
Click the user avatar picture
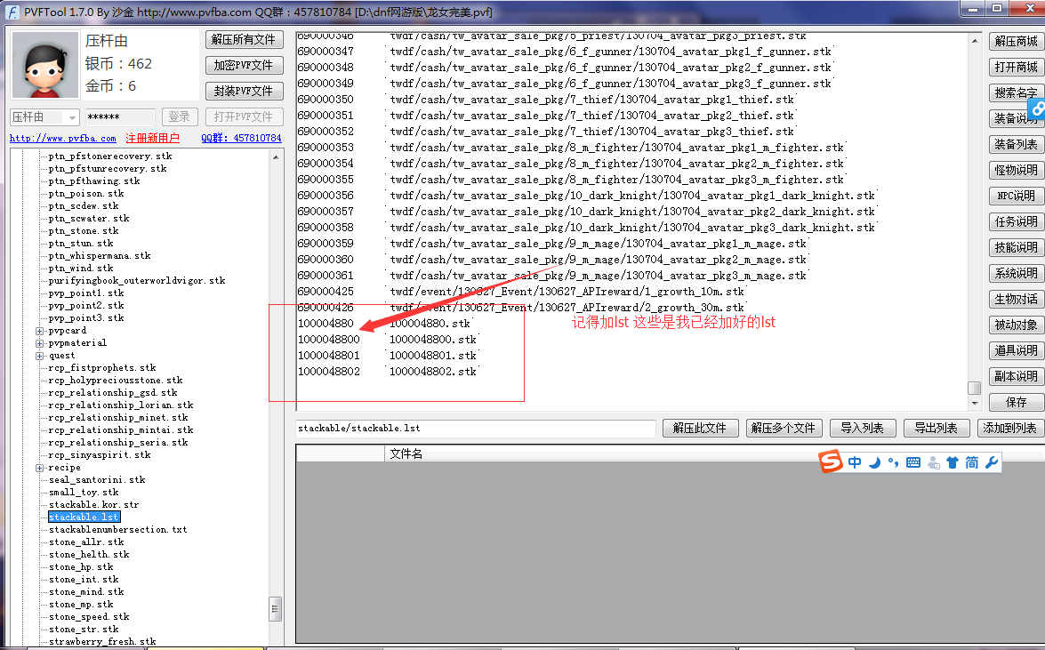[x=44, y=66]
